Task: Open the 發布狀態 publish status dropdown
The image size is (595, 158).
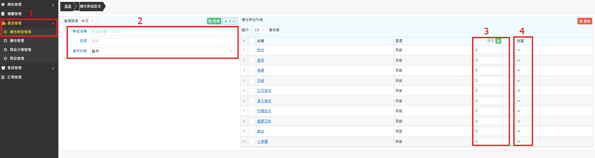Action: pyautogui.click(x=163, y=51)
